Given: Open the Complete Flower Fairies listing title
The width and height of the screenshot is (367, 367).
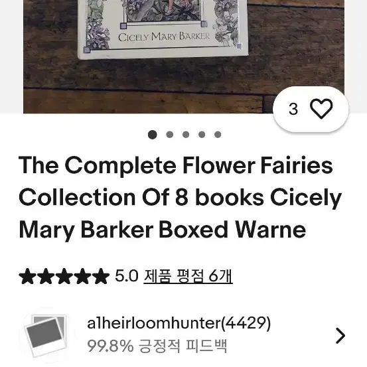Looking at the screenshot, I should tap(180, 197).
